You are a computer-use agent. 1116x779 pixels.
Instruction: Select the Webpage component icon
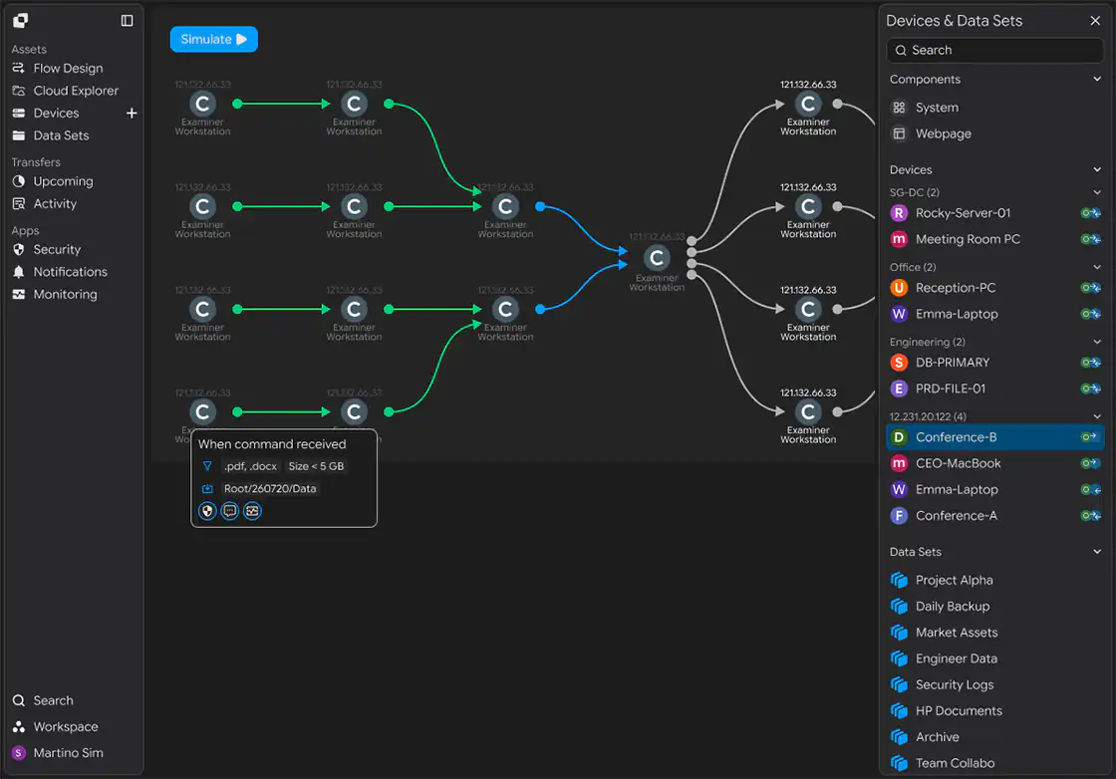point(899,133)
